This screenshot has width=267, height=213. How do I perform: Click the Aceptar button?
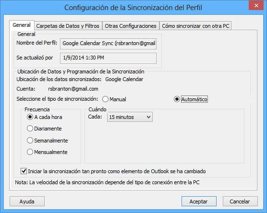pyautogui.click(x=199, y=201)
